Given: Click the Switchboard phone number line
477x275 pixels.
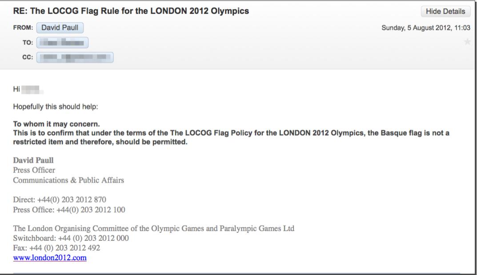Looking at the screenshot, I should 71,238.
